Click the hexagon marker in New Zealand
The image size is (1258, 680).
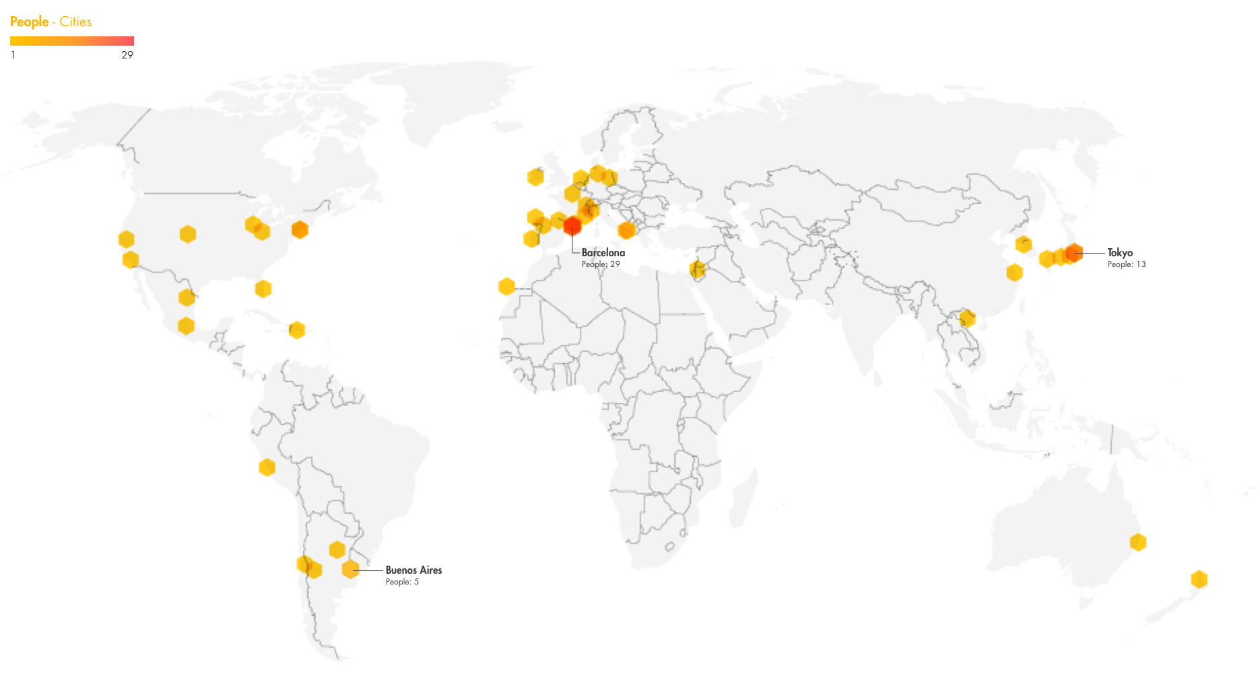1199,579
